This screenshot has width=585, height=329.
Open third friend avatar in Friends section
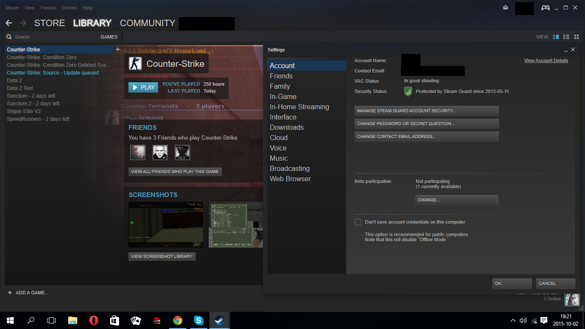182,153
